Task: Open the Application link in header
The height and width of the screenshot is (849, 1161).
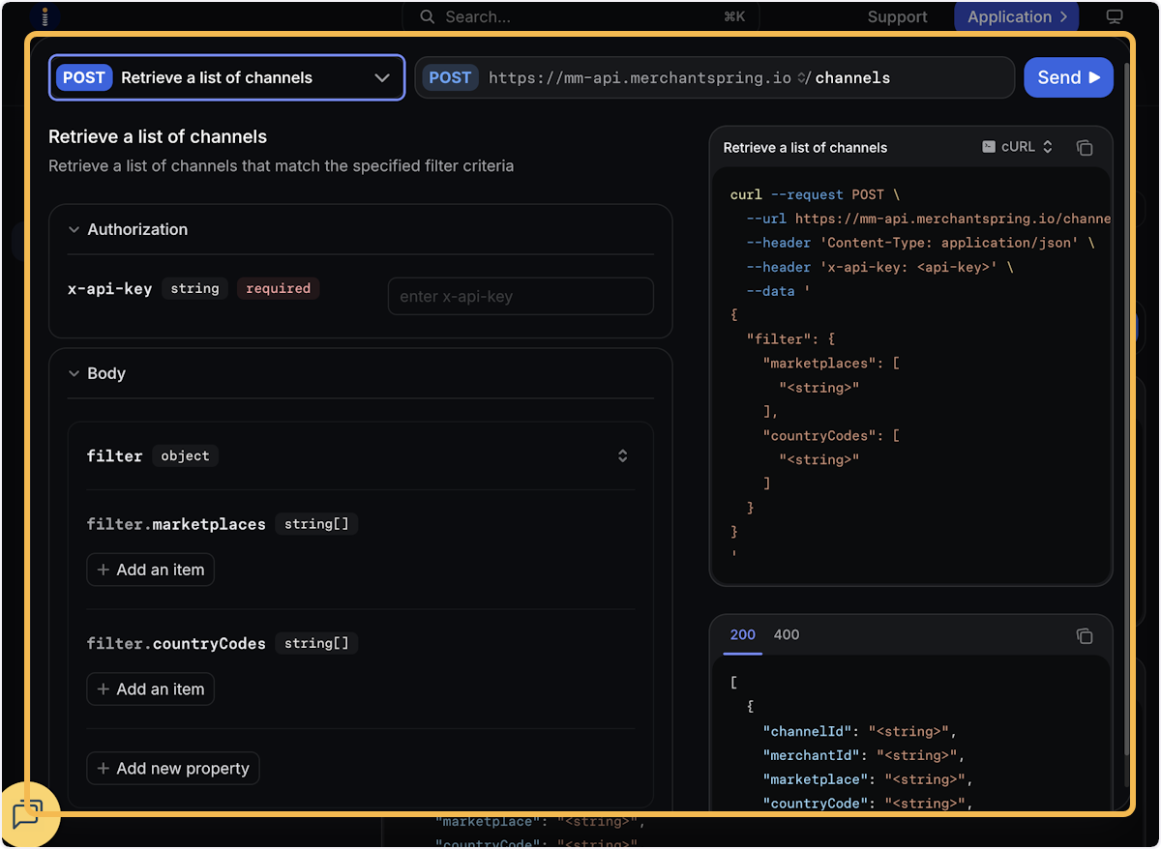Action: 1016,16
